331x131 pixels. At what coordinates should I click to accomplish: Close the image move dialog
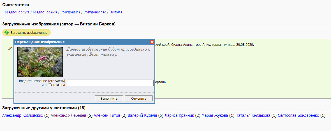[x=152, y=42]
